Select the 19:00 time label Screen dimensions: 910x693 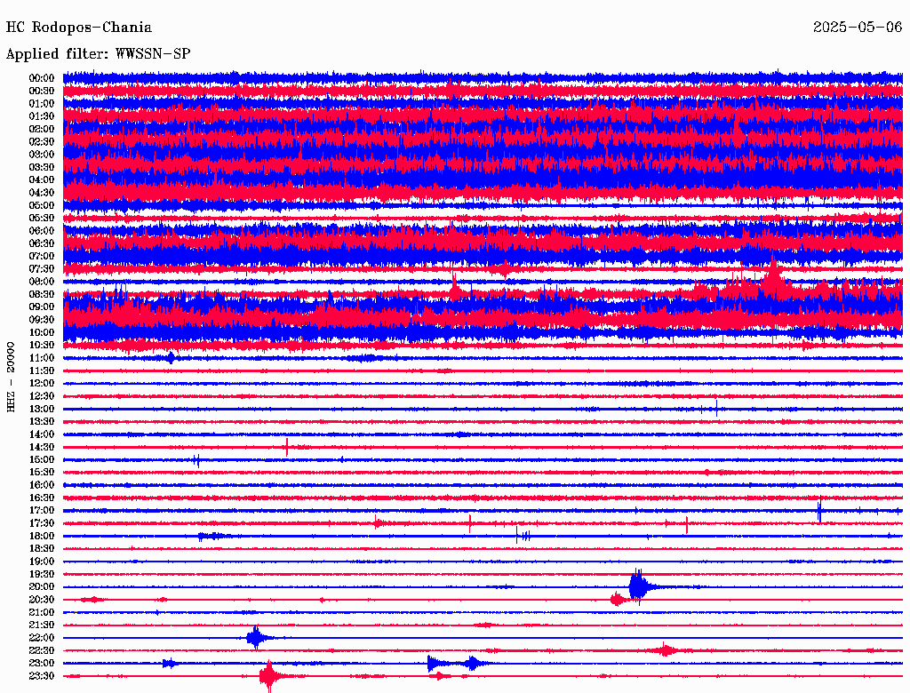[x=42, y=562]
